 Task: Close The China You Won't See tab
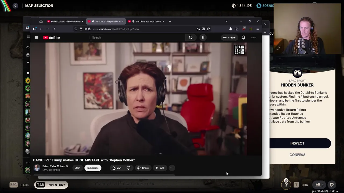click(163, 21)
